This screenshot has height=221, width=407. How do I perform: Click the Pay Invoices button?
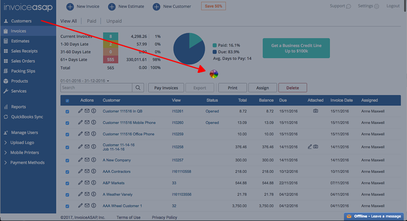166,88
